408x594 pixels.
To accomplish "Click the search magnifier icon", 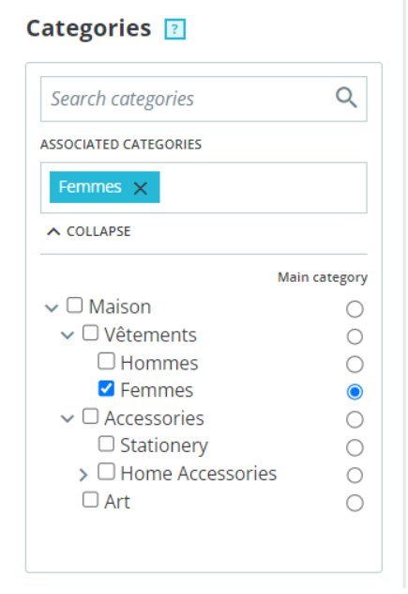I will click(x=346, y=98).
